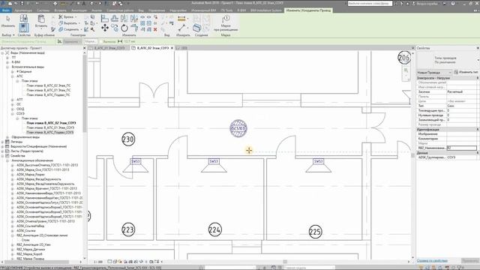Open the New Wires filter dropdown

coord(433,73)
